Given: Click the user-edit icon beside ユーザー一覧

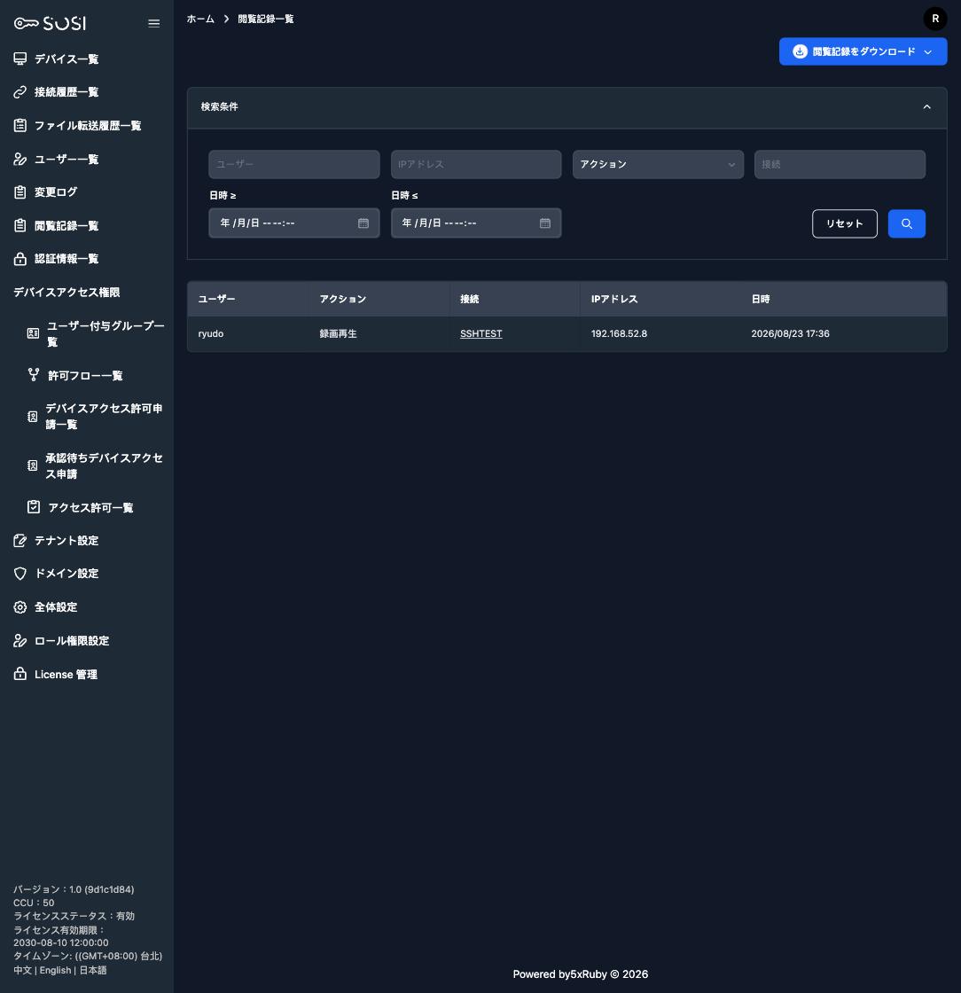Looking at the screenshot, I should pos(20,159).
